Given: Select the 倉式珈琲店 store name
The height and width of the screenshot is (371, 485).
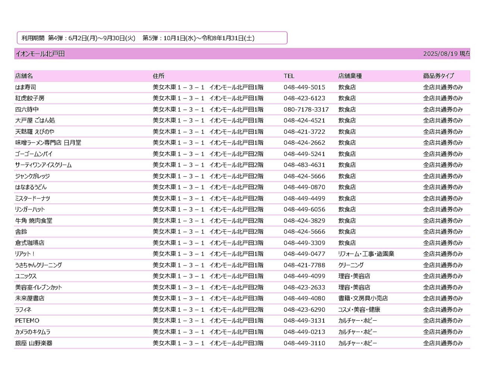Looking at the screenshot, I should [30, 243].
